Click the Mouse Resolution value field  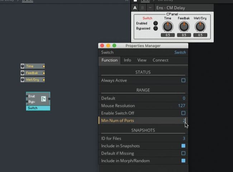(x=181, y=106)
